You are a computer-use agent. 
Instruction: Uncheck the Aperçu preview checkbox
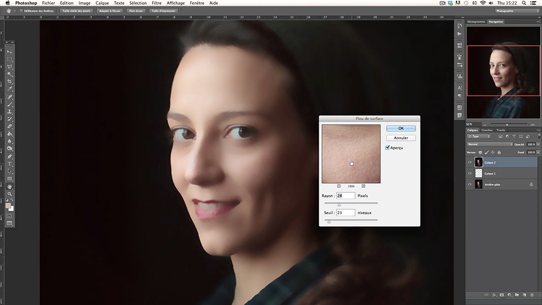tap(388, 147)
